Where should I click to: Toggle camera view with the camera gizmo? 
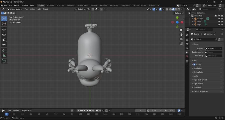point(181,39)
